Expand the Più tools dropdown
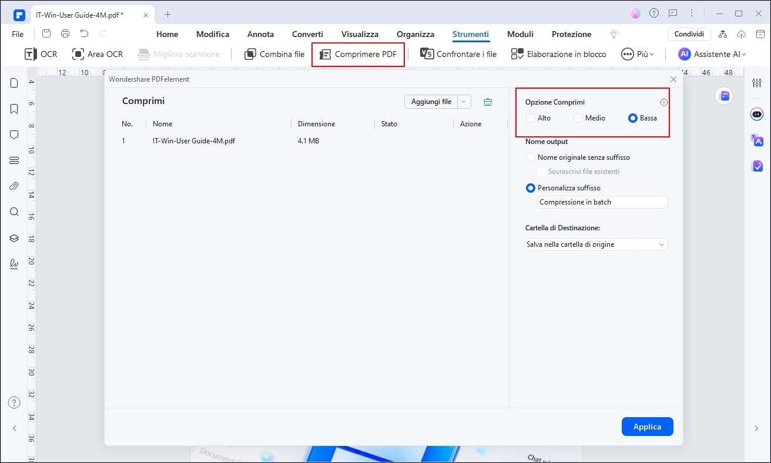This screenshot has height=463, width=771. 638,54
